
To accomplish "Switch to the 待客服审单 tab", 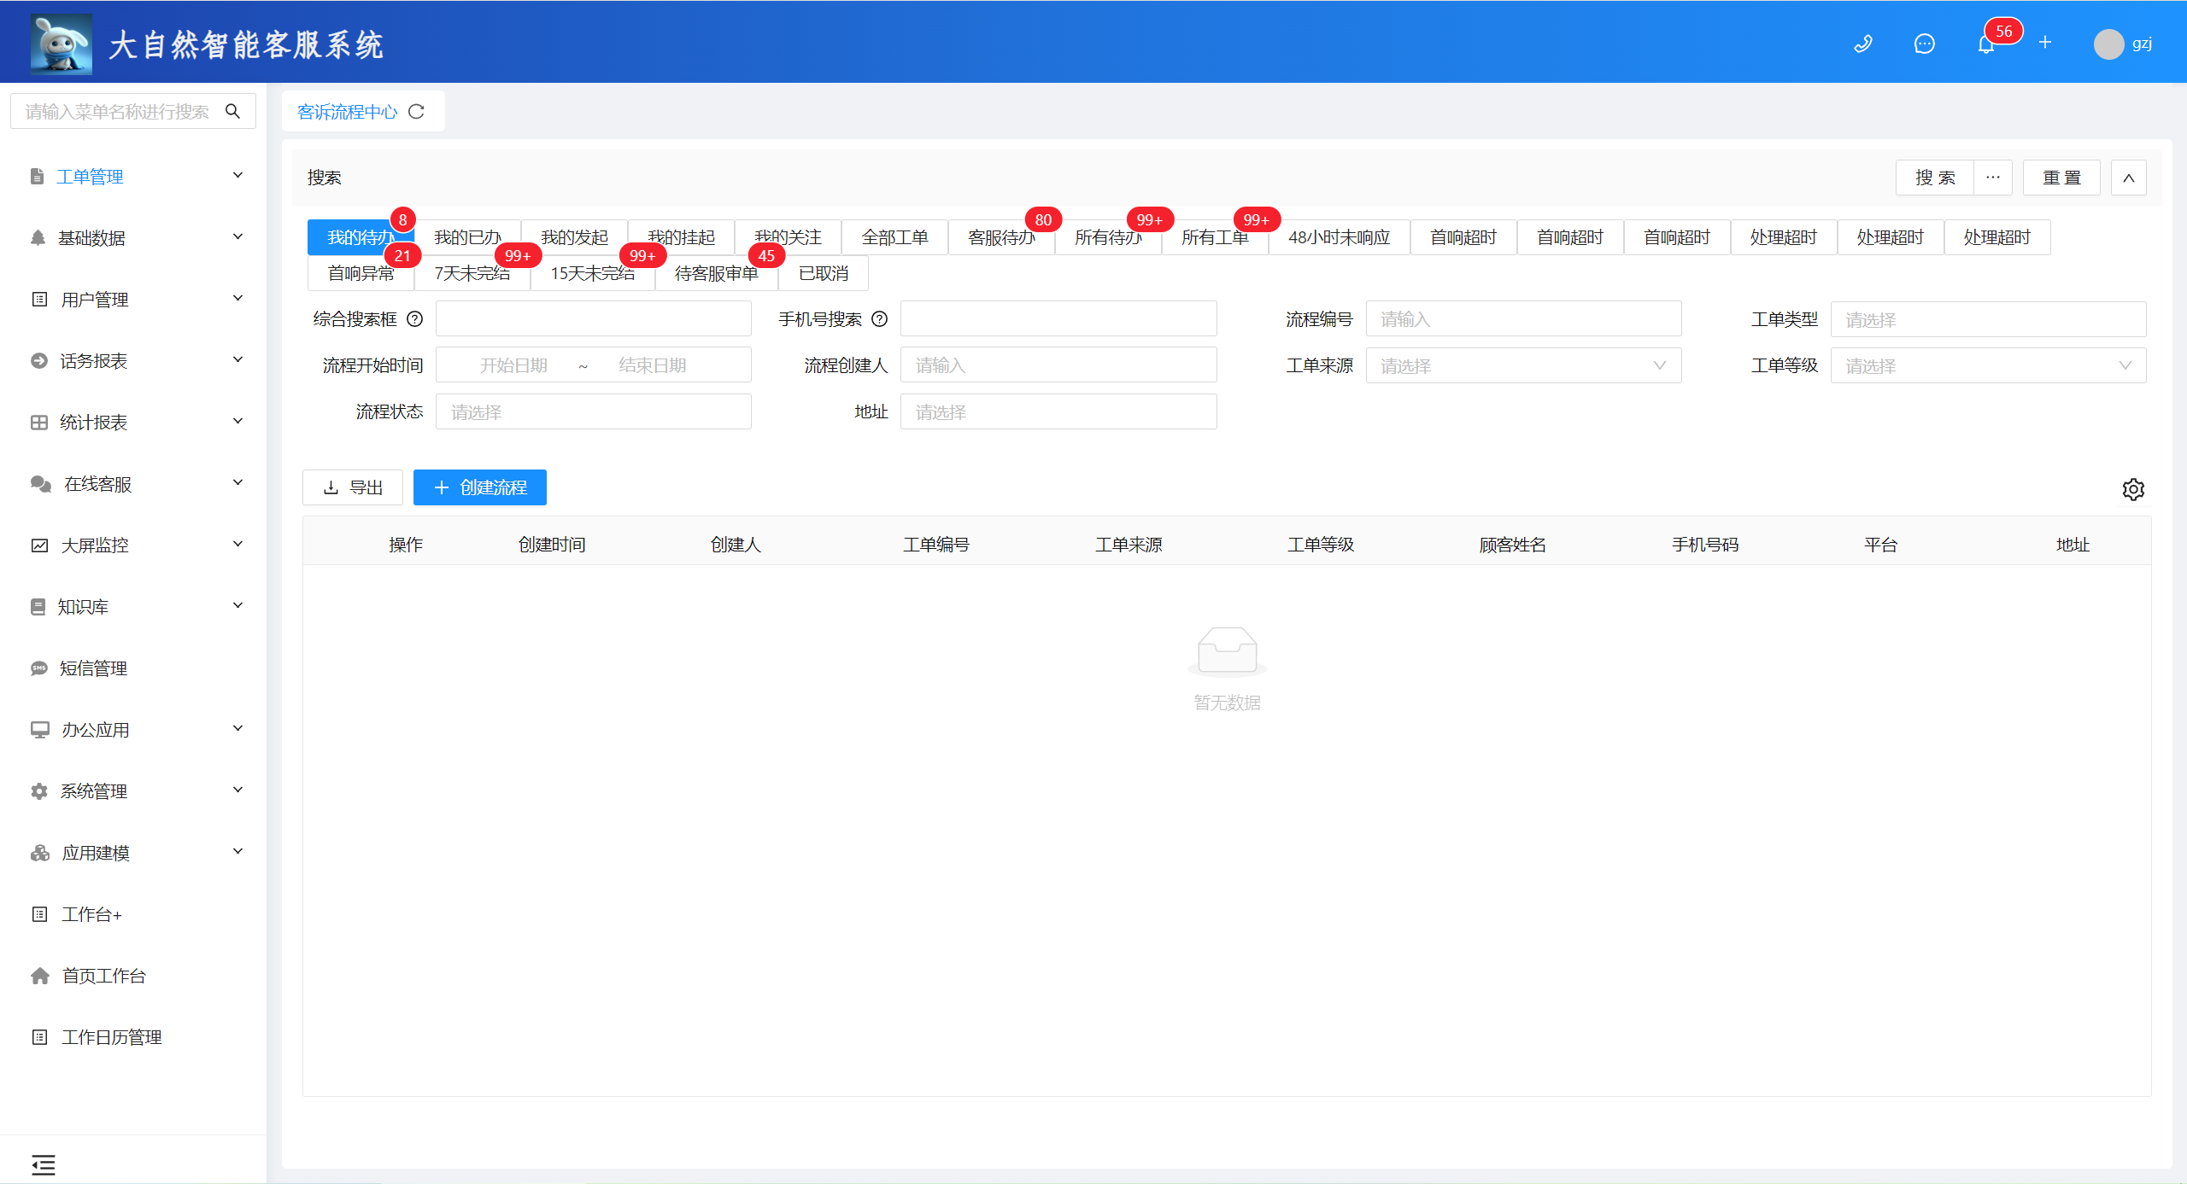I will (x=717, y=273).
